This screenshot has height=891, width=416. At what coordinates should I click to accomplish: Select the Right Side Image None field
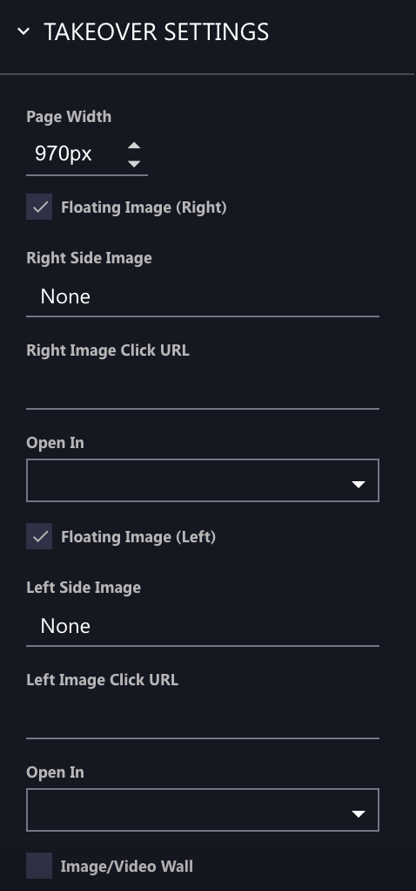pos(203,296)
